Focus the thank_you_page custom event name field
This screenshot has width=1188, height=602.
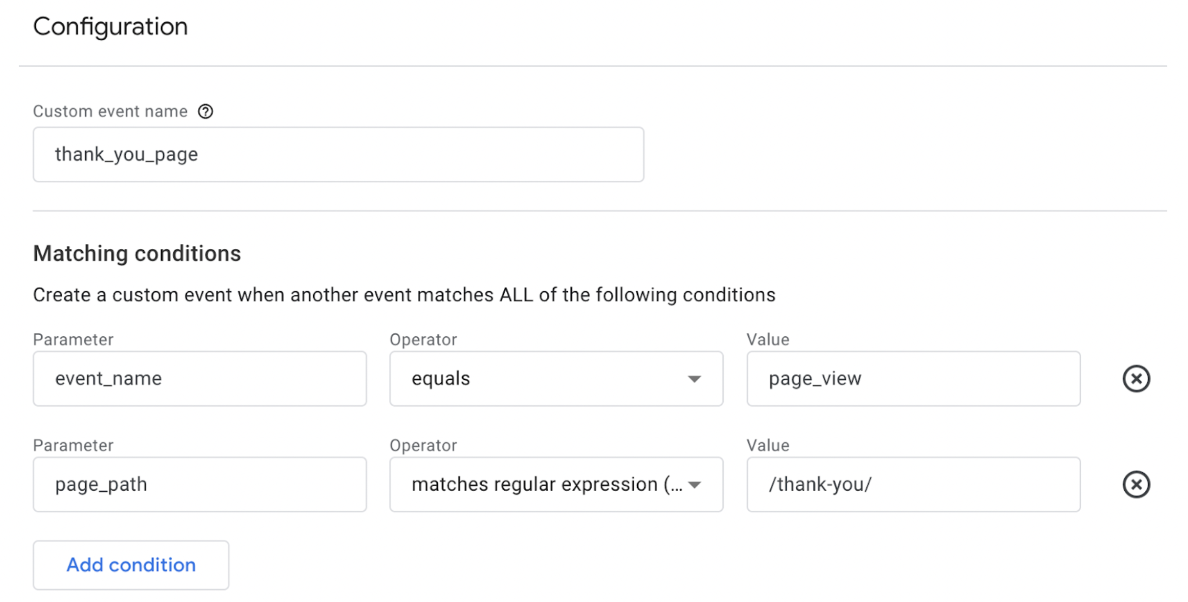tap(338, 154)
